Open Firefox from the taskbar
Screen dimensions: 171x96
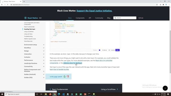click(x=50, y=94)
